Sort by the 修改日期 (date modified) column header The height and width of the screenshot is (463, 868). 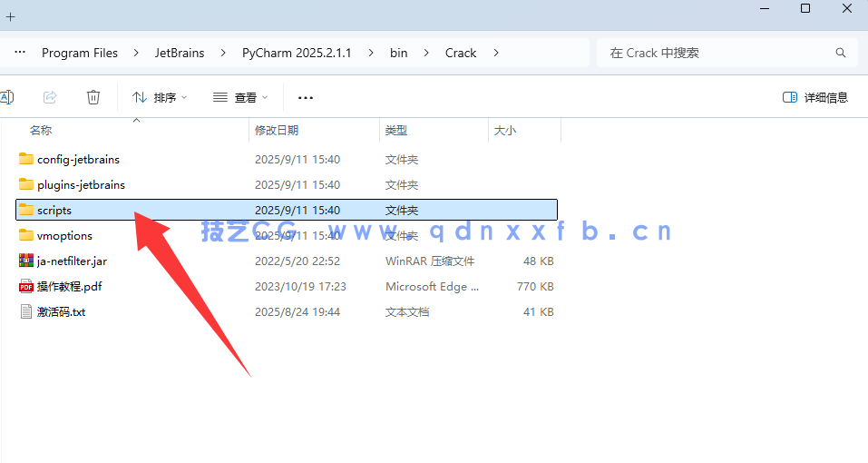[277, 130]
